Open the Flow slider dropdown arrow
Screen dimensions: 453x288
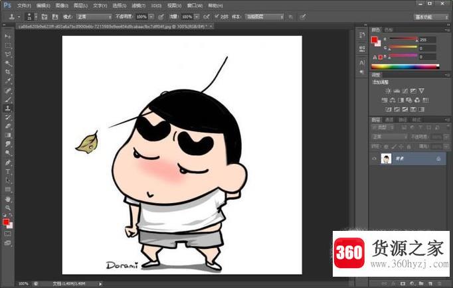pos(197,17)
